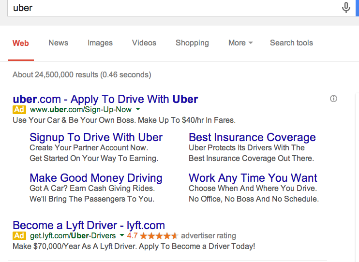Open 'Best Insurance Coverage' sitelink
Viewport: 359px width, 262px height.
(252, 137)
